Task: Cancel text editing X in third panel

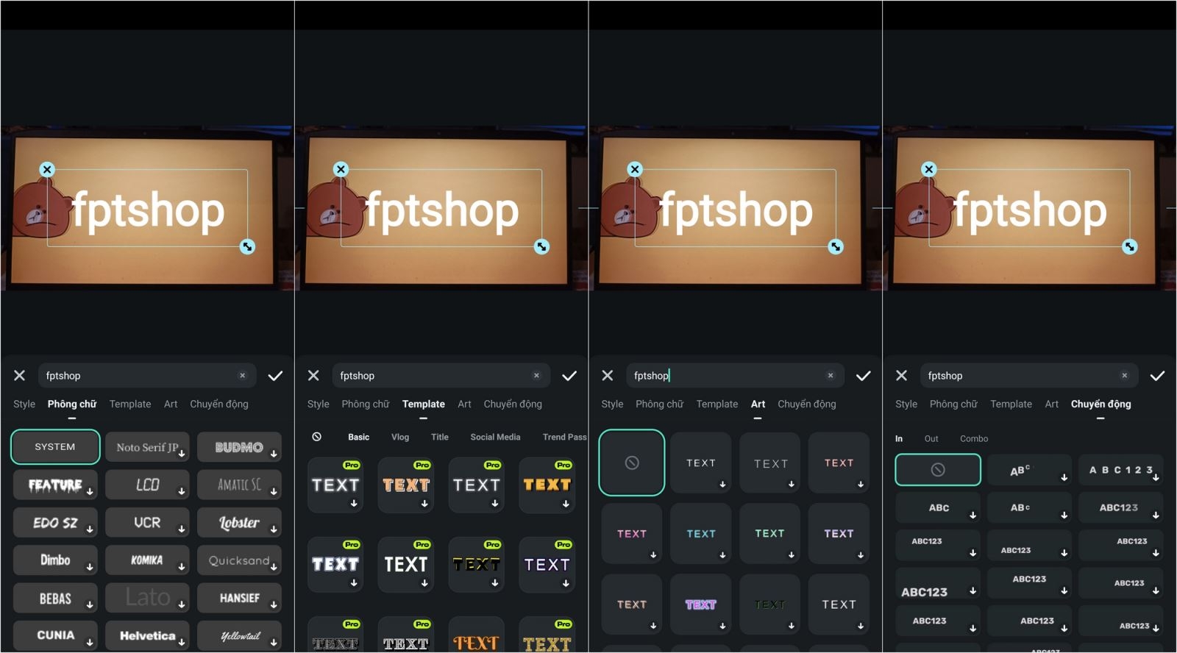Action: pyautogui.click(x=608, y=376)
